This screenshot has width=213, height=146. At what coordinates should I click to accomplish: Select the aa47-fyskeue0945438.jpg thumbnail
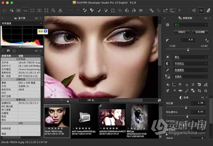pyautogui.click(x=84, y=121)
